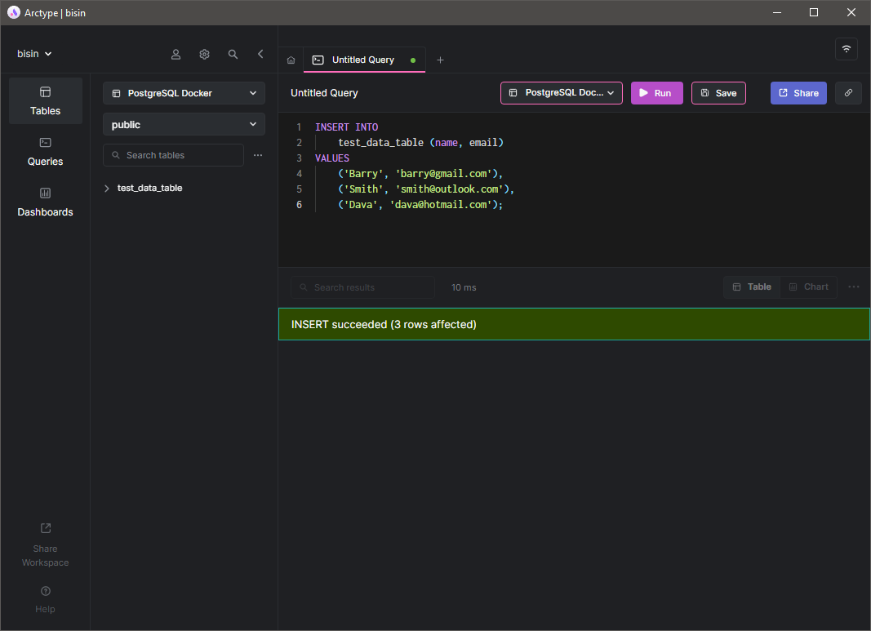Open the Dashboards section in sidebar
Screen dimensions: 871x631
pyautogui.click(x=46, y=202)
